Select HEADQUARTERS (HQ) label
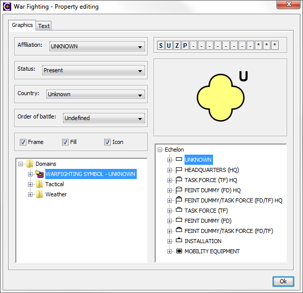 [212, 170]
